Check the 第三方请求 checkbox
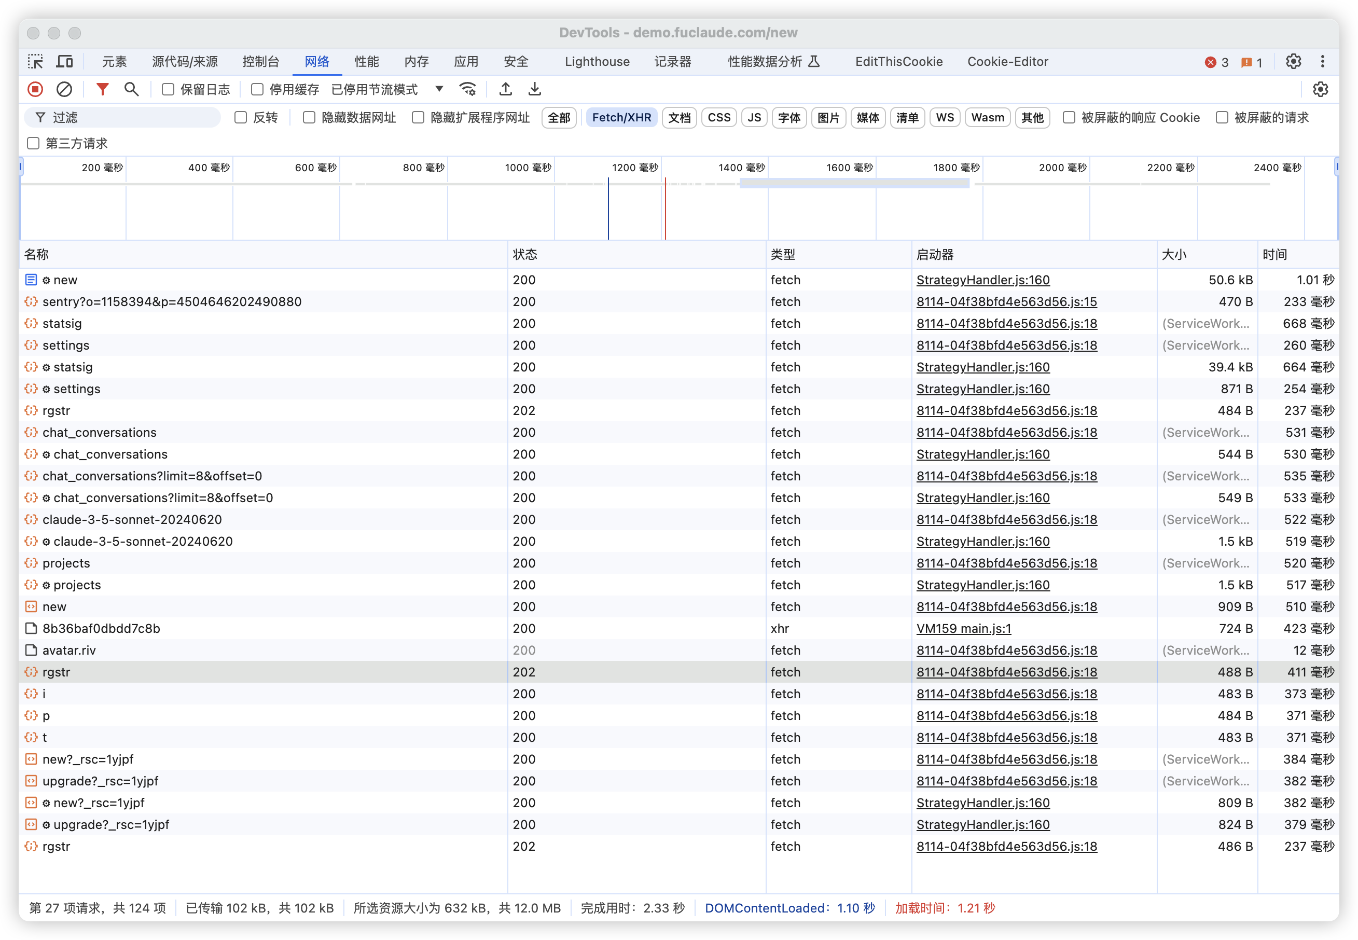Image resolution: width=1358 pixels, height=940 pixels. 34,143
